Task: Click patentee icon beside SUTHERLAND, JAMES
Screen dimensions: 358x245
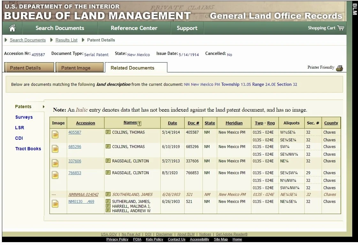Action: click(108, 201)
